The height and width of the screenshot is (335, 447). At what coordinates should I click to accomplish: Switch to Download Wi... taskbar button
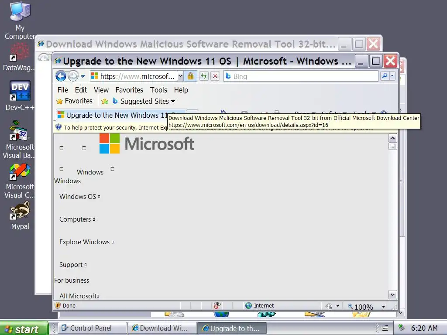point(162,328)
